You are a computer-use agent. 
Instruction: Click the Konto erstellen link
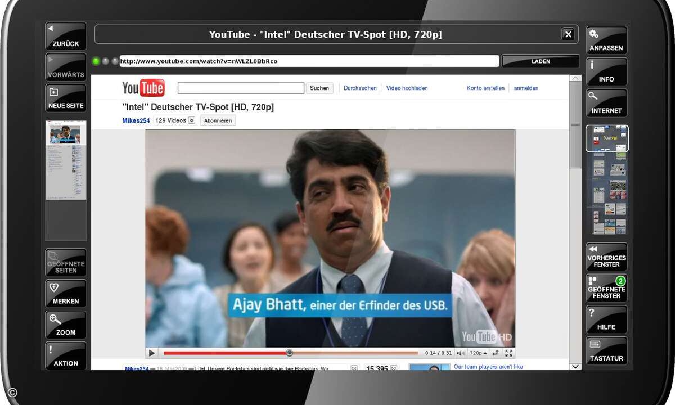tap(485, 88)
